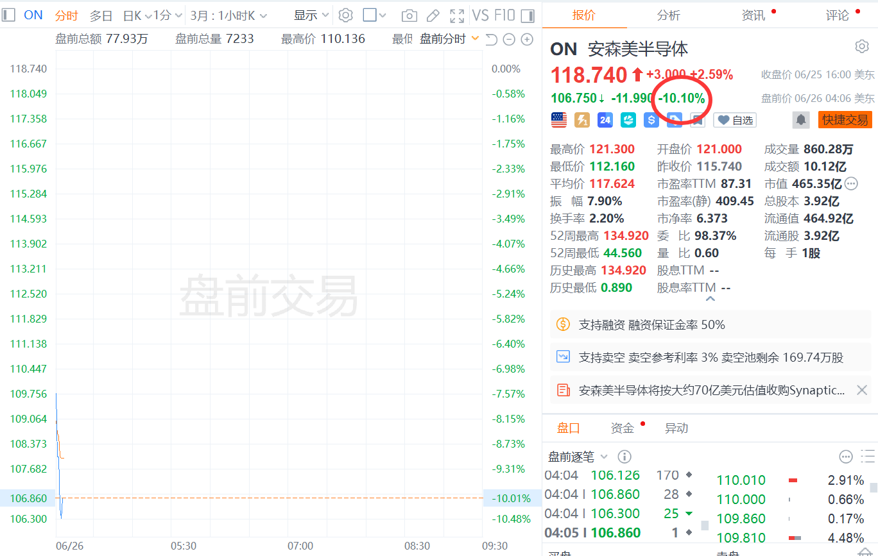Click the lightning level-1 quote icon
This screenshot has width=878, height=556.
pyautogui.click(x=582, y=119)
